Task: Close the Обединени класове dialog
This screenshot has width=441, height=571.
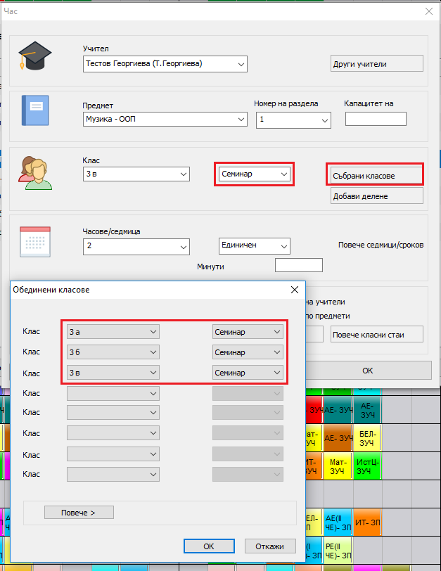Action: (294, 289)
